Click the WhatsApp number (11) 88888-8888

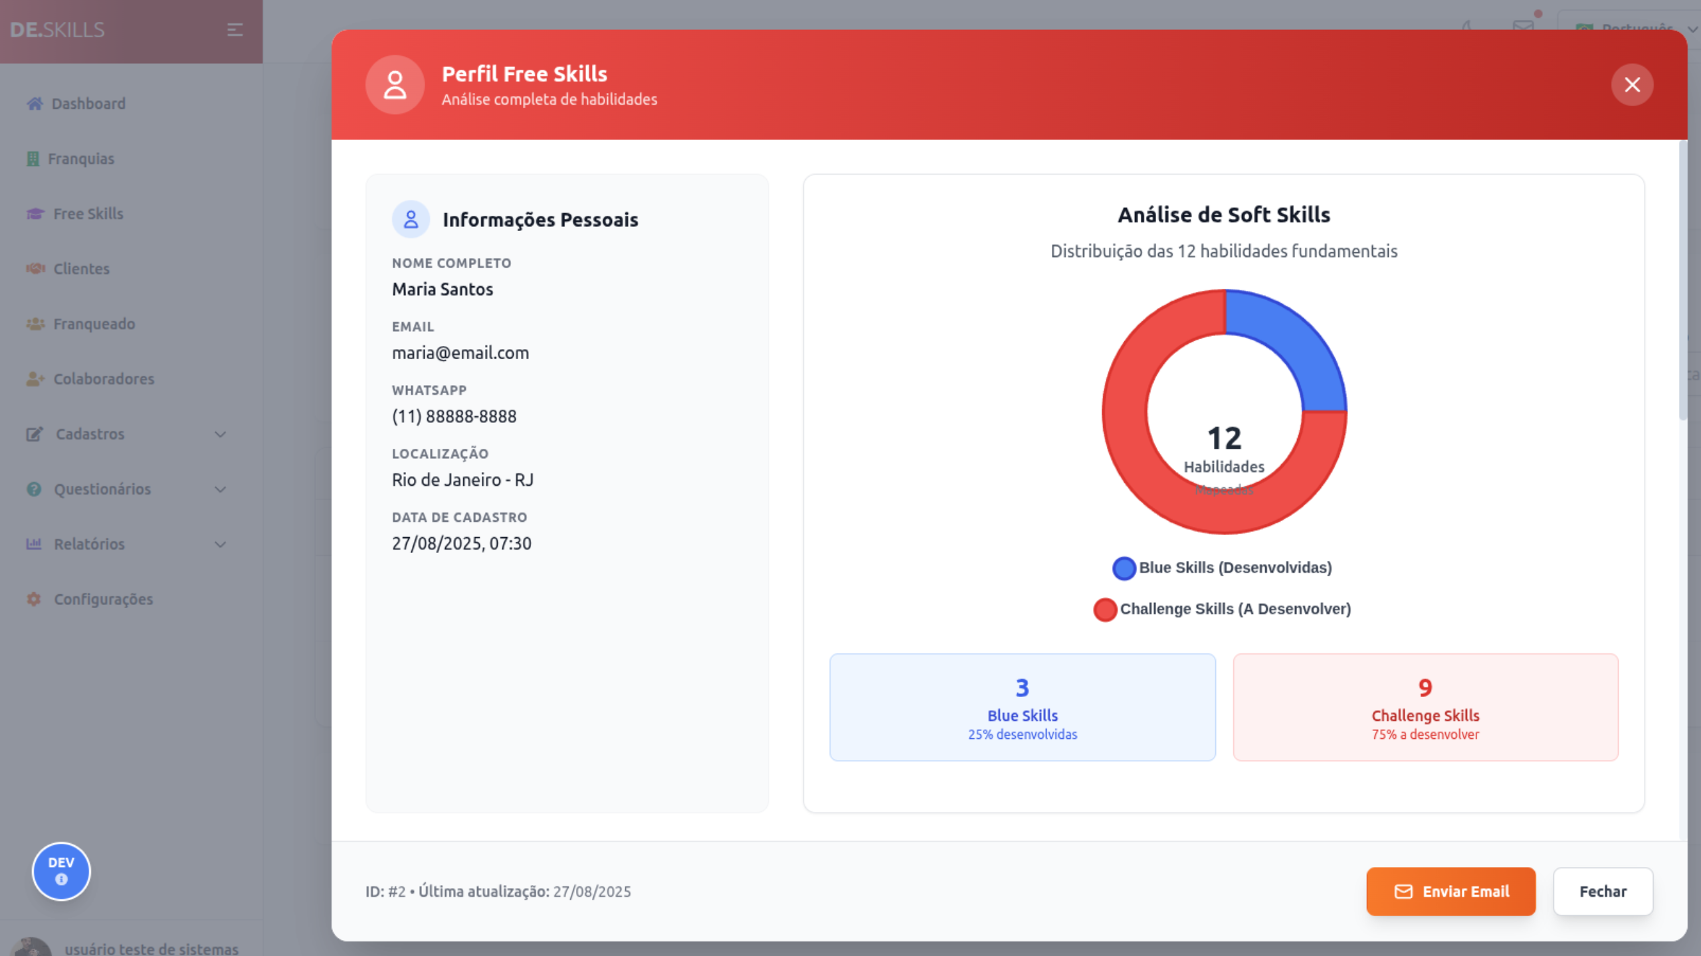click(454, 416)
